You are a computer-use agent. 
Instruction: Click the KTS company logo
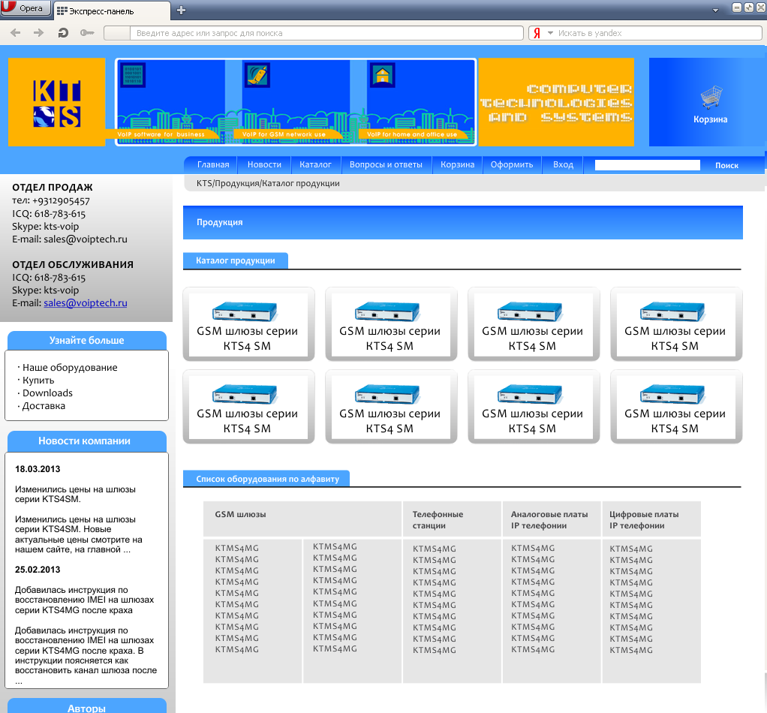click(56, 102)
